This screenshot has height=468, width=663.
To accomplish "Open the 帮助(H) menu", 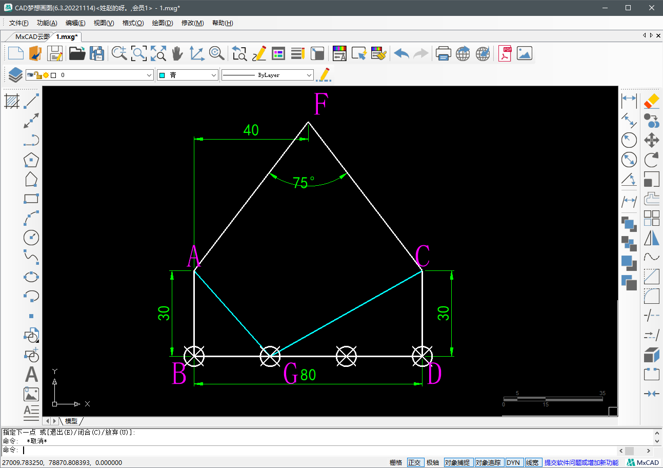I will [223, 23].
